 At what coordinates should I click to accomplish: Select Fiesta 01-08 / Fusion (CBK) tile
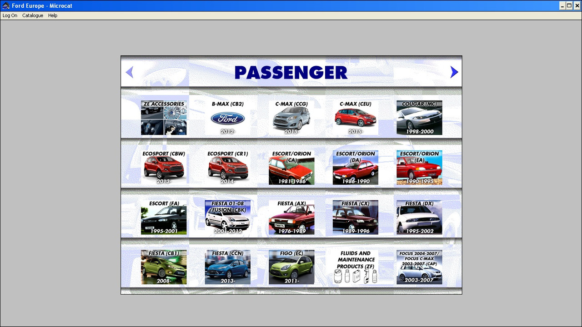228,218
